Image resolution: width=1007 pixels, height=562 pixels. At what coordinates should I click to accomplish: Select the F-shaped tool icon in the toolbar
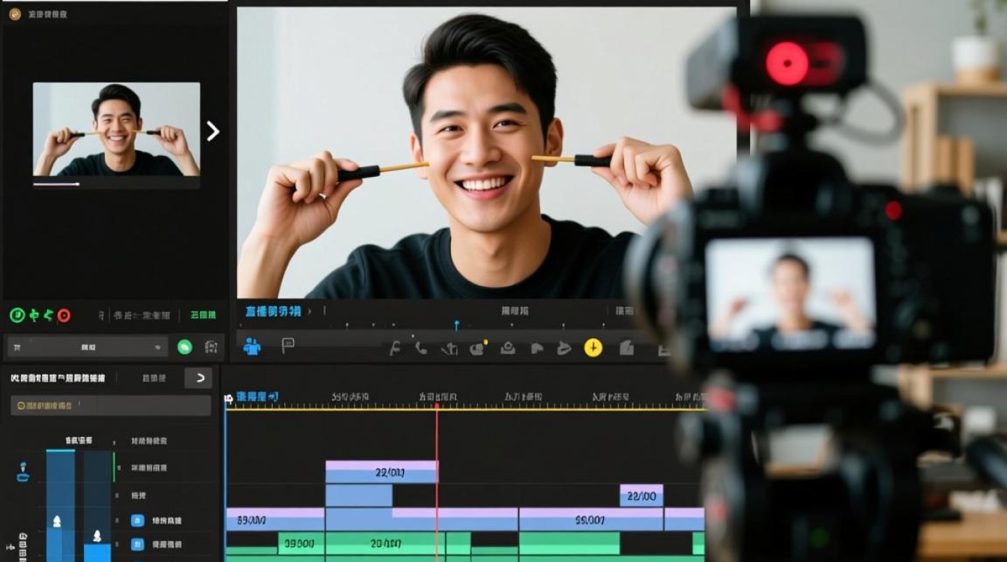(394, 348)
